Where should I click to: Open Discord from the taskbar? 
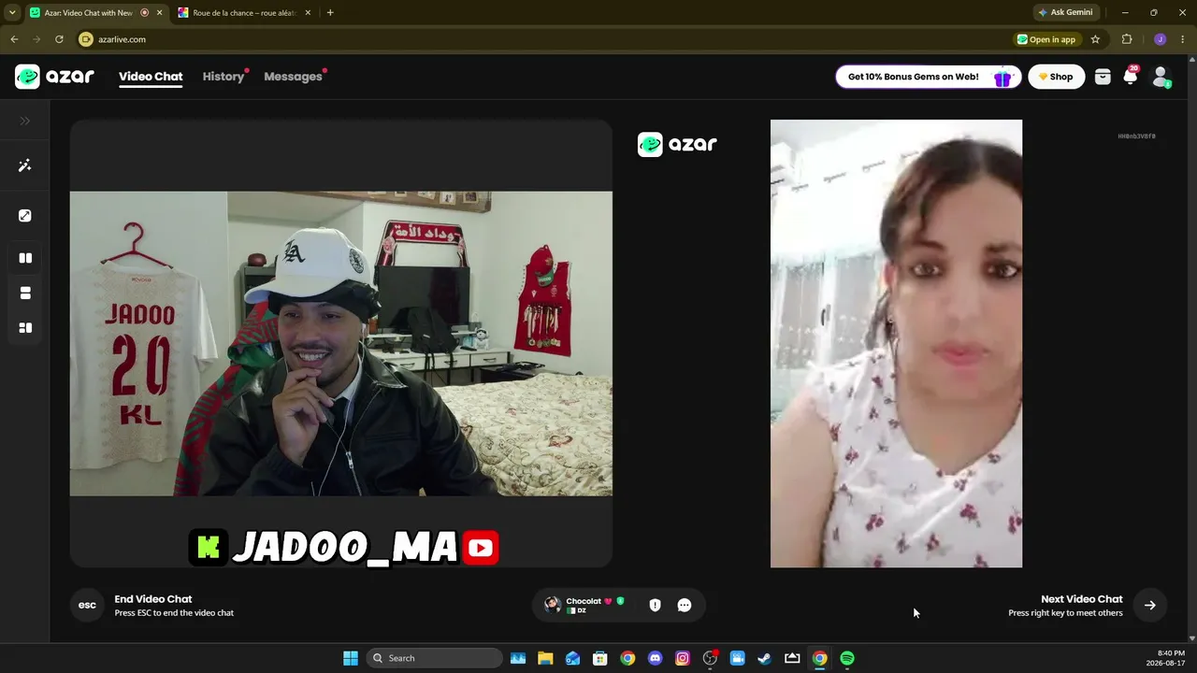(656, 658)
